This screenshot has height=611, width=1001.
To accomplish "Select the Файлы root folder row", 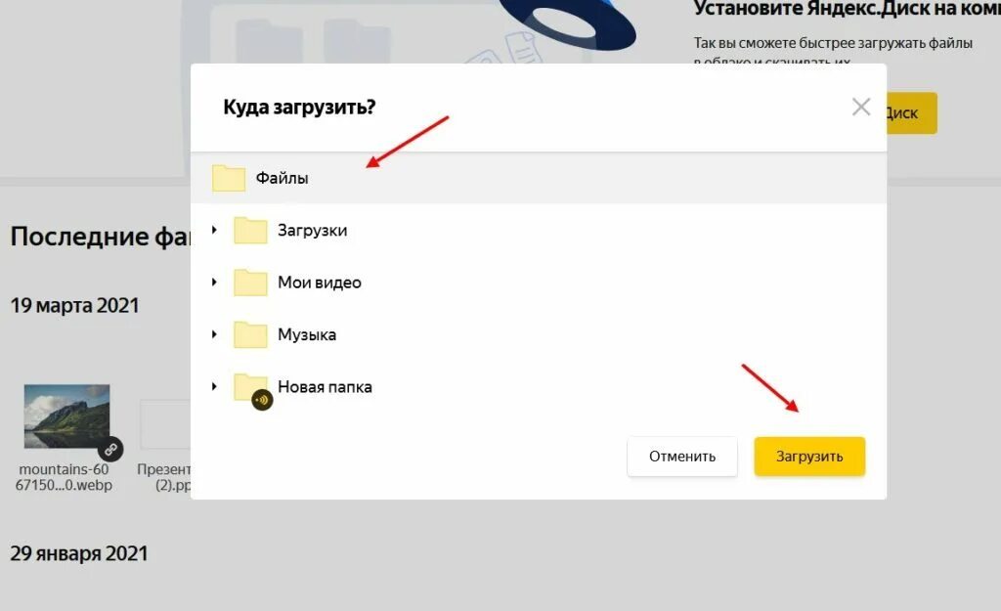I will (x=539, y=178).
